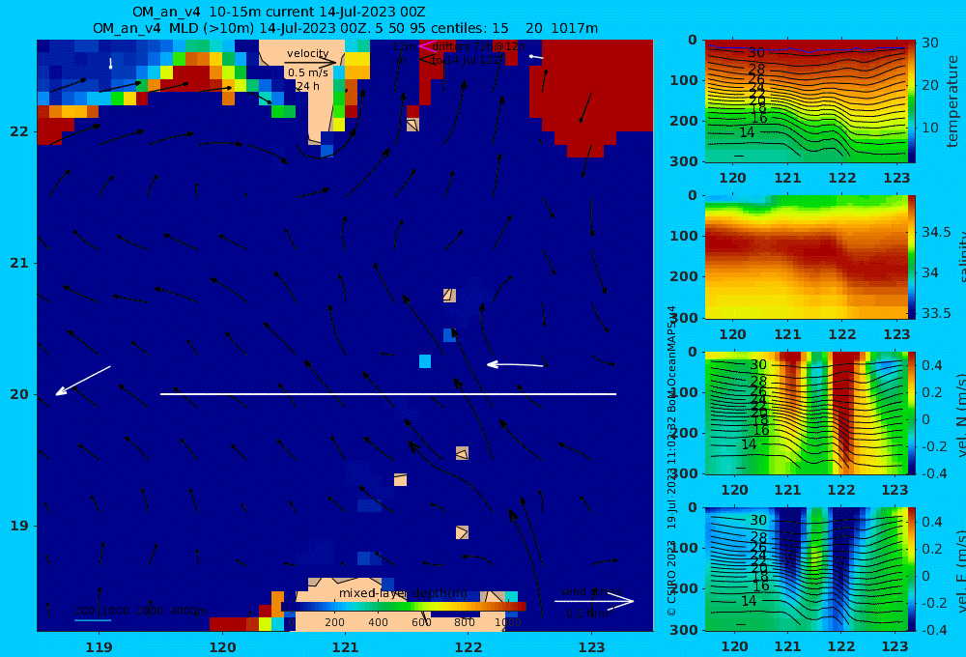Click the '30' isotherm label in temperature panel
This screenshot has height=657, width=966.
point(756,53)
